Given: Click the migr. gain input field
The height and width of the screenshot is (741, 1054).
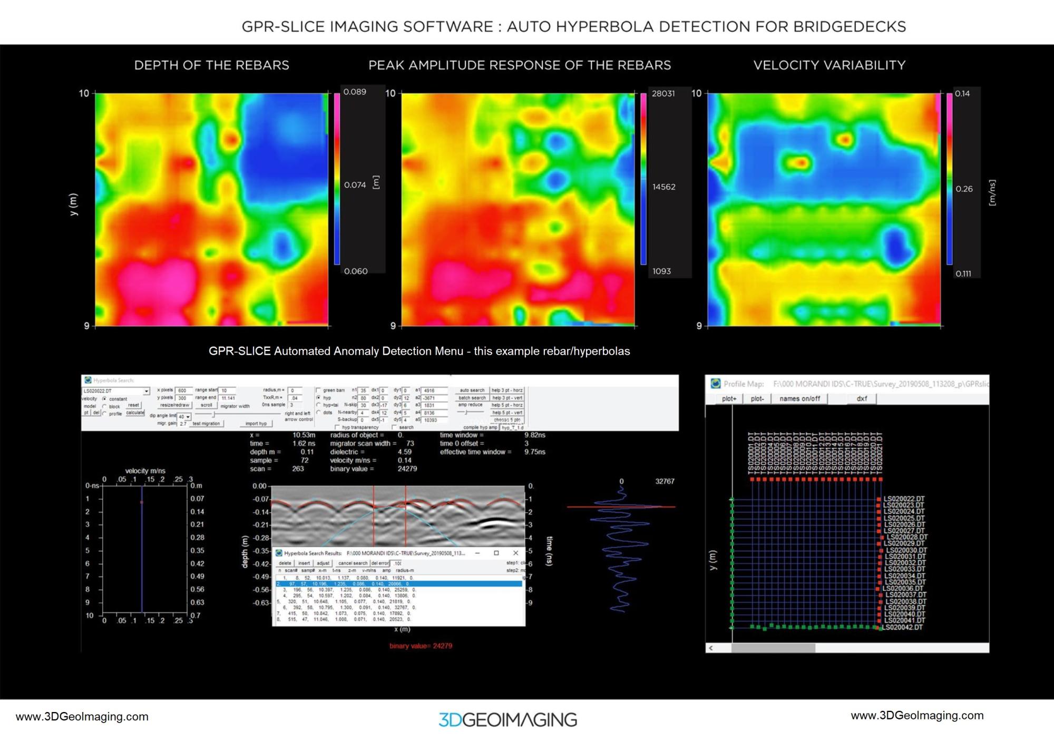Looking at the screenshot, I should click(183, 424).
